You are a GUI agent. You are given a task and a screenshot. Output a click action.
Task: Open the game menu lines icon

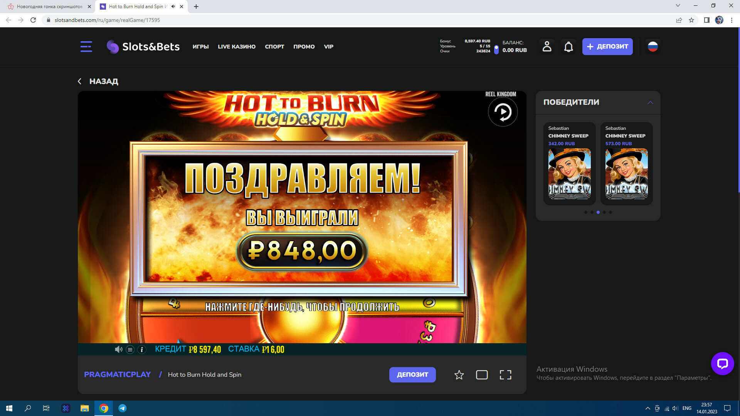[x=130, y=349]
